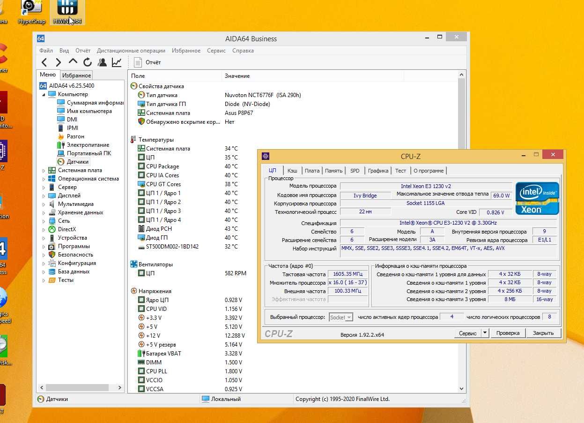Expand Сервер tree node
Screen dimensions: 584x423
(44, 187)
